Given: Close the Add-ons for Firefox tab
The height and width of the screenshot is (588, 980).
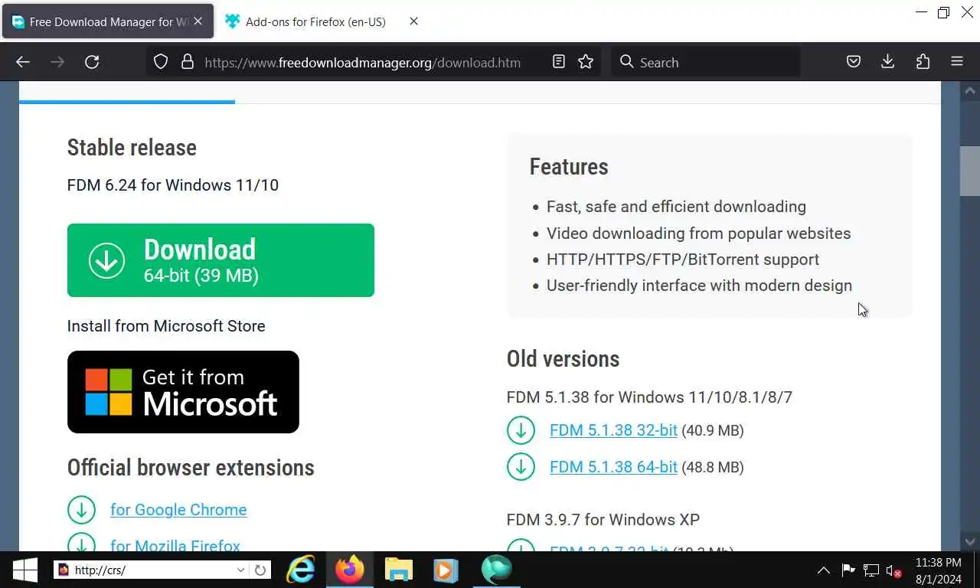Looking at the screenshot, I should point(413,21).
